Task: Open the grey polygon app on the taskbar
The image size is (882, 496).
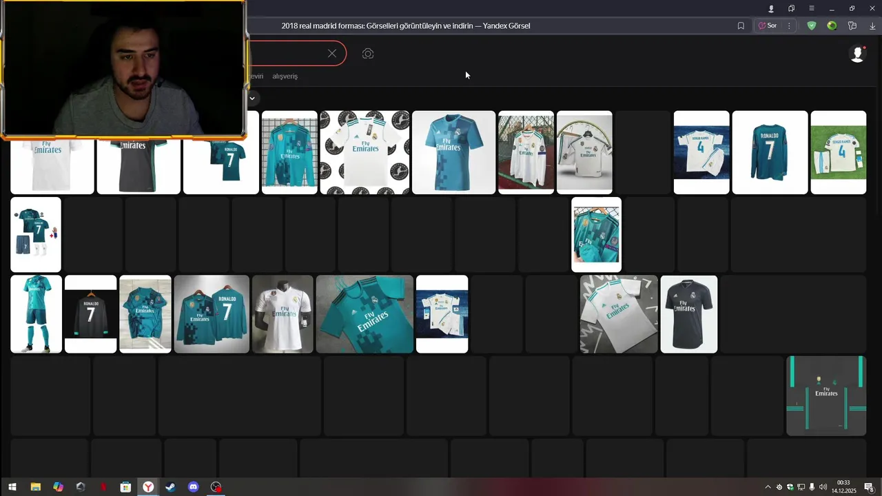Action: pos(81,487)
